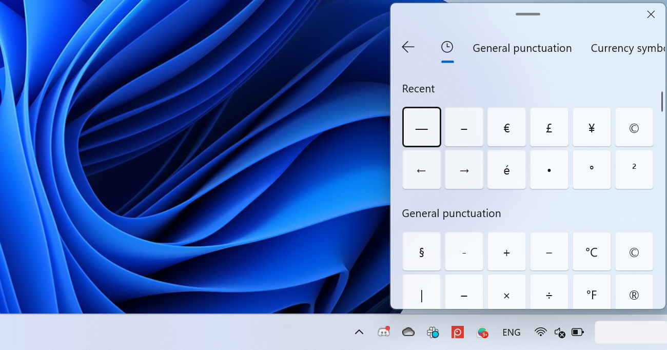The height and width of the screenshot is (350, 667).
Task: Click the Recent section heading
Action: point(418,89)
